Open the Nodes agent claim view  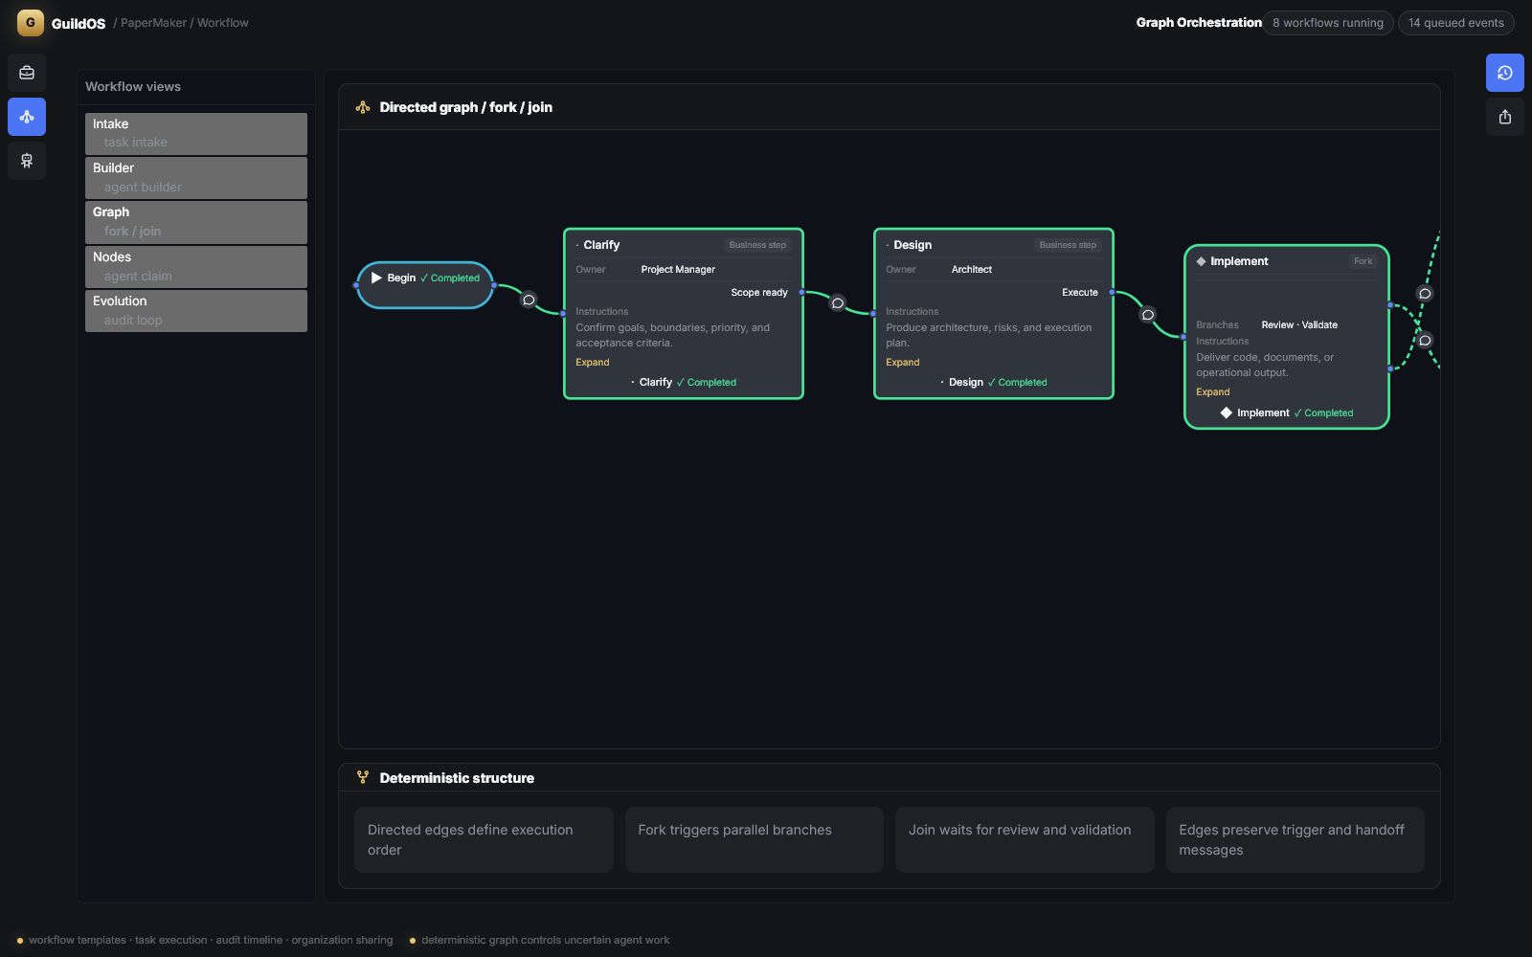(x=196, y=266)
